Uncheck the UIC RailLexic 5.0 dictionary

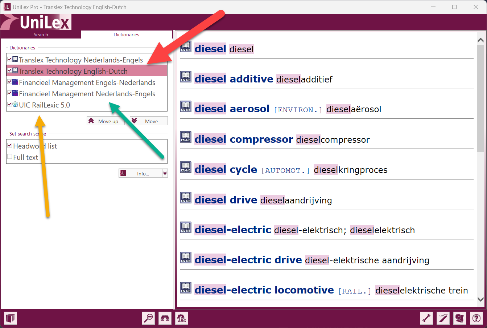point(9,104)
